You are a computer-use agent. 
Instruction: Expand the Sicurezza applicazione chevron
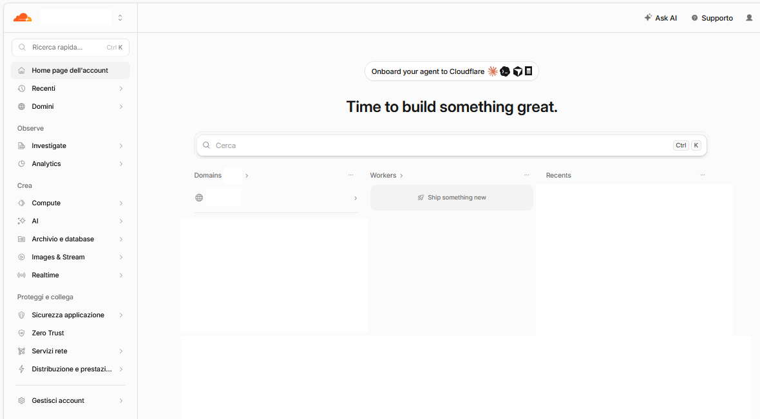tap(121, 315)
